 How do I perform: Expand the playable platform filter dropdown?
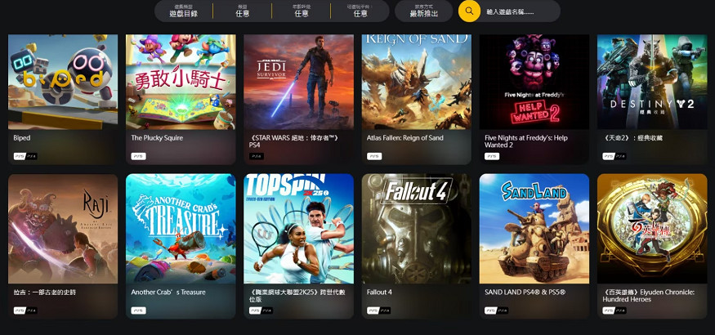360,11
